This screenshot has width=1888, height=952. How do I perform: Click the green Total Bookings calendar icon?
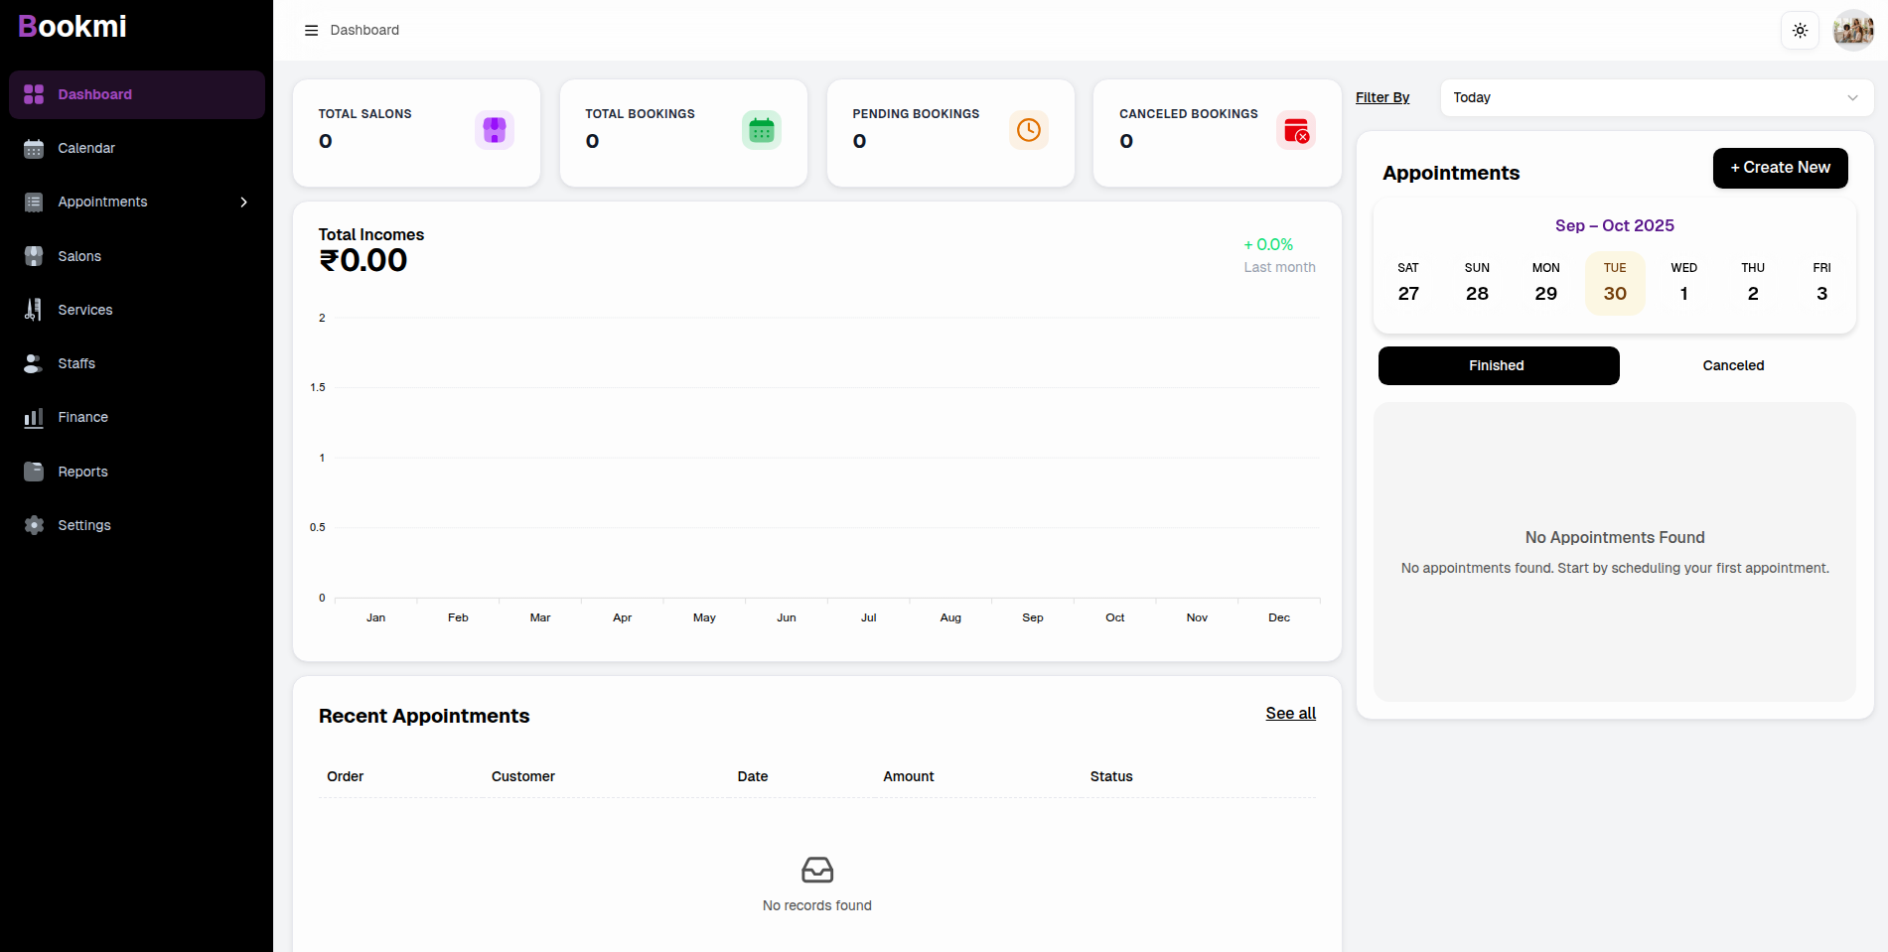[x=761, y=129]
